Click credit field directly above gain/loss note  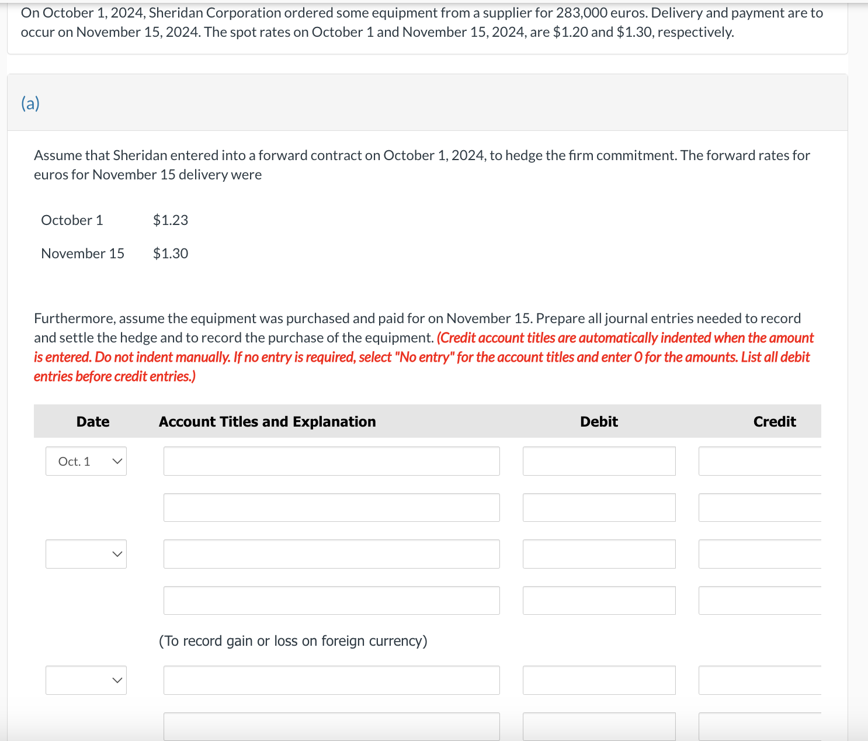(760, 600)
